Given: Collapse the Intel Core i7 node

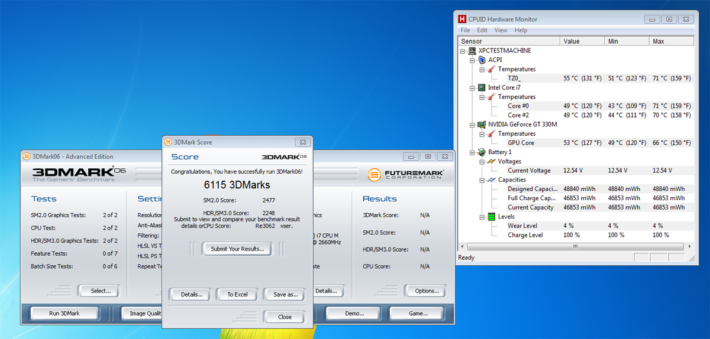Looking at the screenshot, I should pyautogui.click(x=472, y=87).
